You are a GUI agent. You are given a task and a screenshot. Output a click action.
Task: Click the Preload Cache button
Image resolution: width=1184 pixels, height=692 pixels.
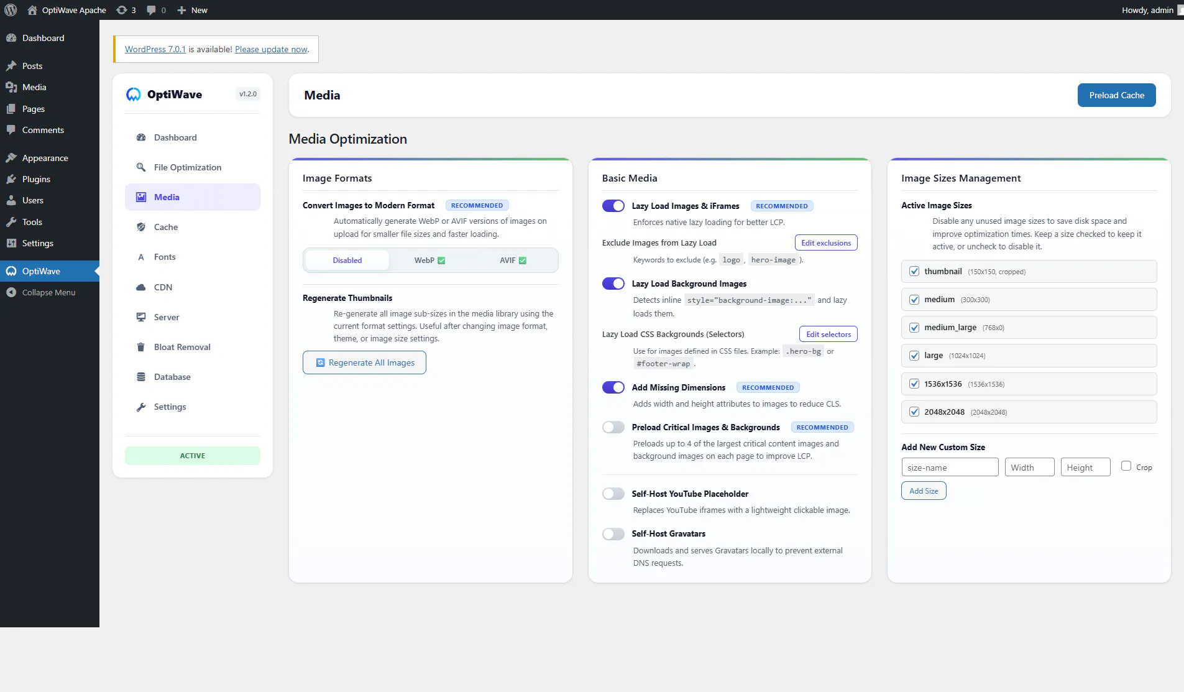click(x=1117, y=95)
